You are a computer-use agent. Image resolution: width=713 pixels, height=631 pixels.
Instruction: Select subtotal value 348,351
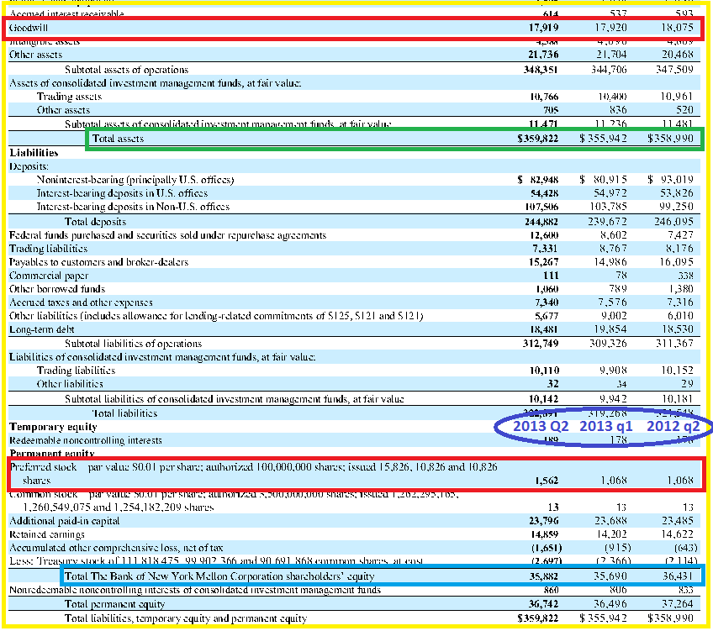pyautogui.click(x=540, y=70)
